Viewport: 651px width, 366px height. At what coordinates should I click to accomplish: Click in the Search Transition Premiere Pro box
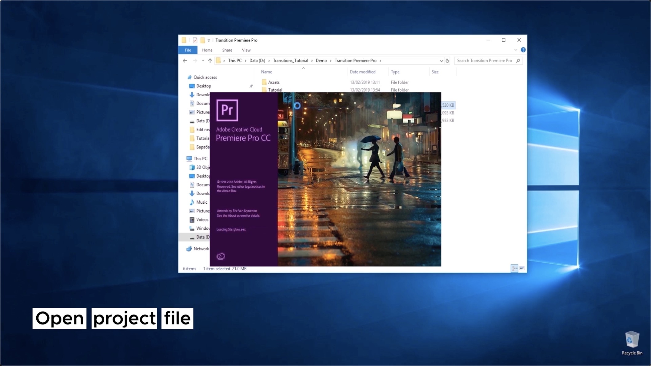(484, 61)
